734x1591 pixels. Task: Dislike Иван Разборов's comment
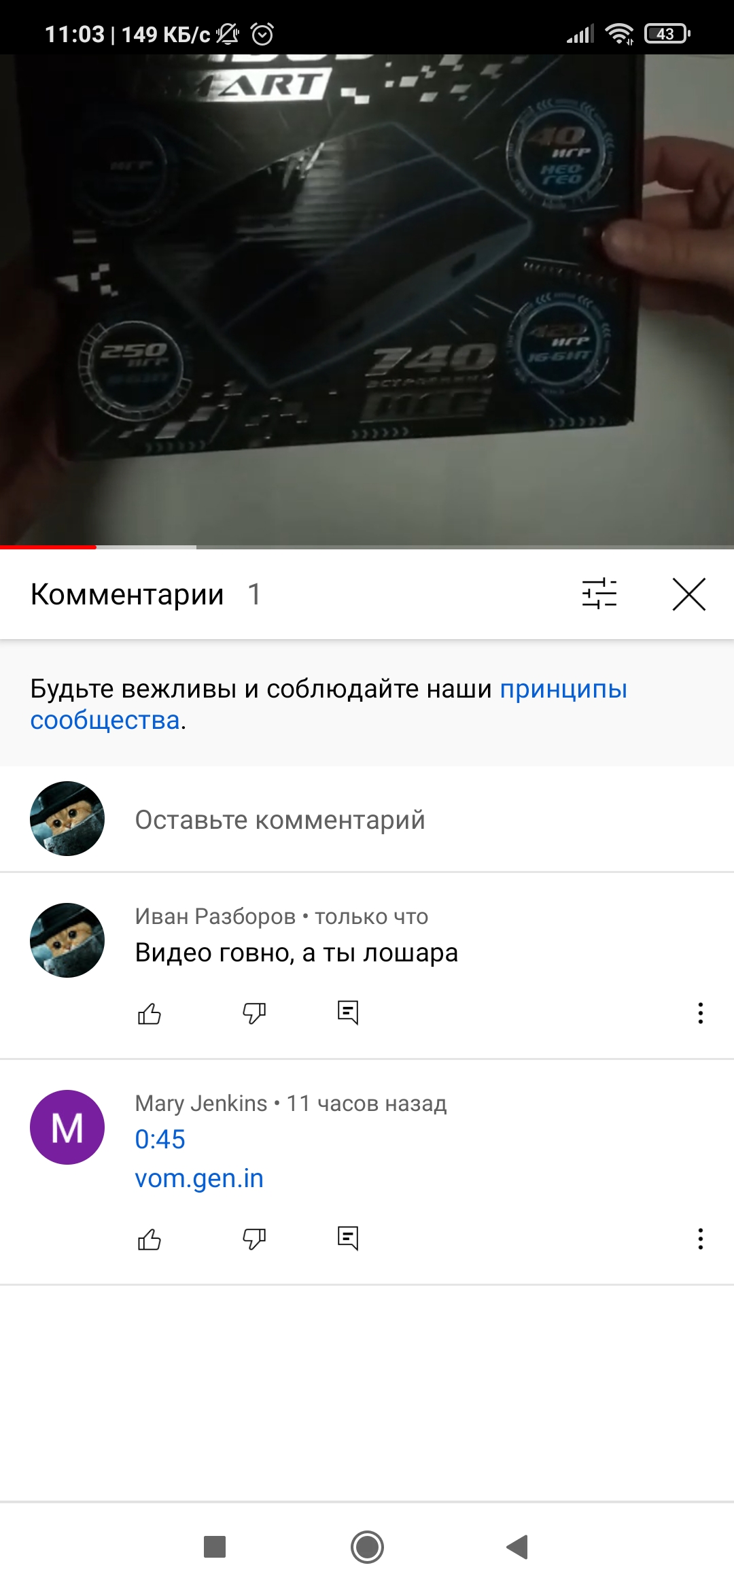[x=254, y=1014]
